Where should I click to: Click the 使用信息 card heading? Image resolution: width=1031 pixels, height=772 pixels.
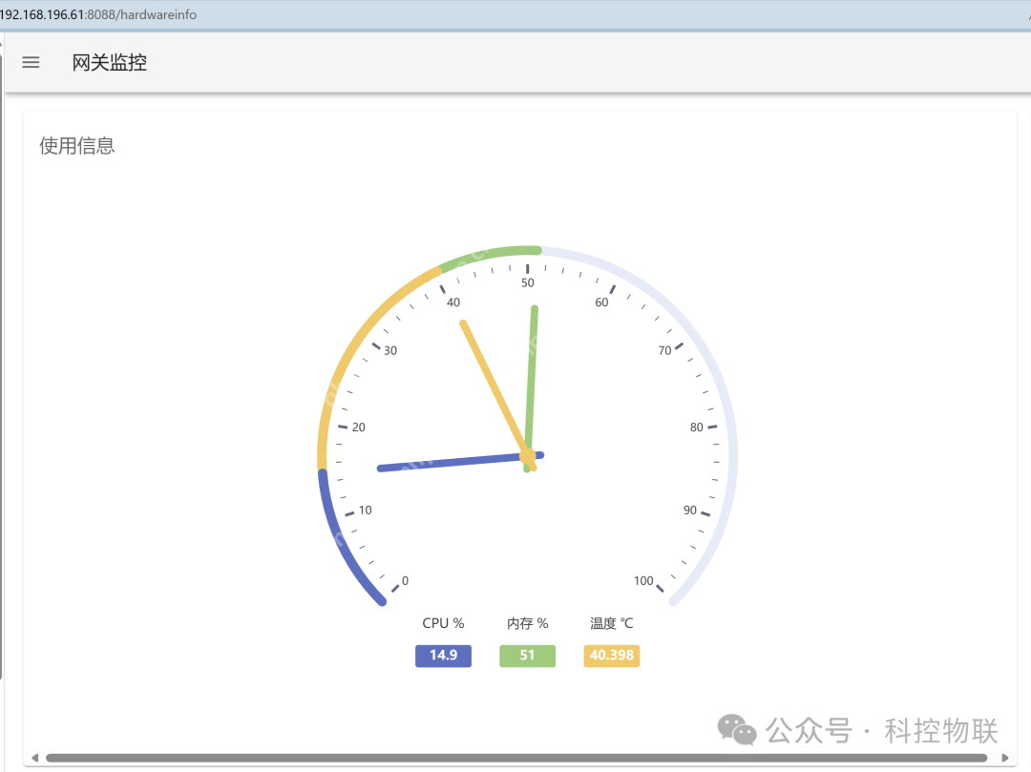(77, 146)
